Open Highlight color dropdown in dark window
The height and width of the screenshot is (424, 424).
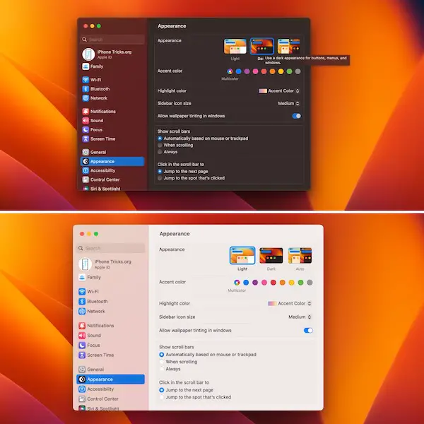pos(279,91)
